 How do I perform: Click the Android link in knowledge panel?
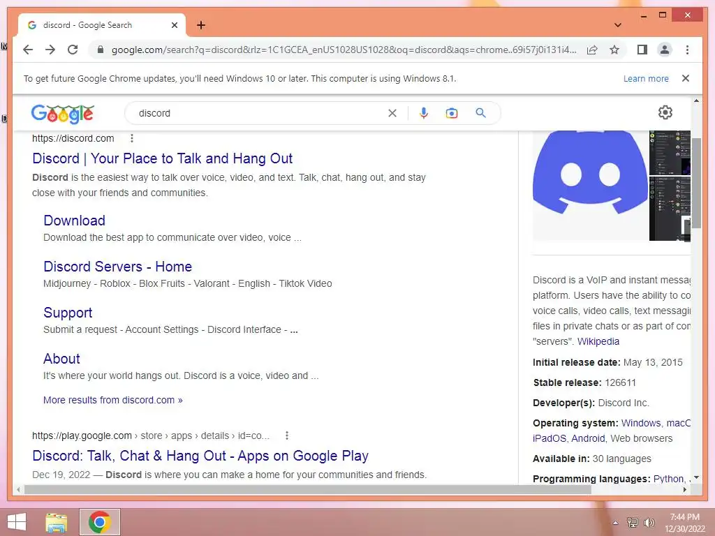(588, 438)
